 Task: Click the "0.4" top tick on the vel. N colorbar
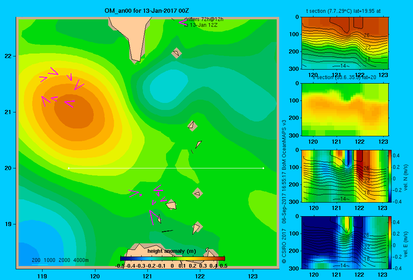pyautogui.click(x=396, y=156)
